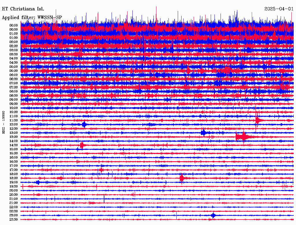Select the 05:30 time label
Screen dimensions: 296x225
14,71
